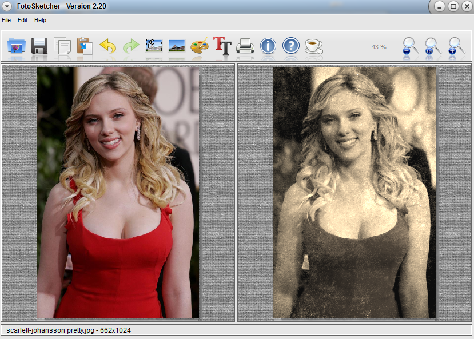The width and height of the screenshot is (474, 339).
Task: Maximize the FotoSketcher window
Action: click(x=453, y=6)
